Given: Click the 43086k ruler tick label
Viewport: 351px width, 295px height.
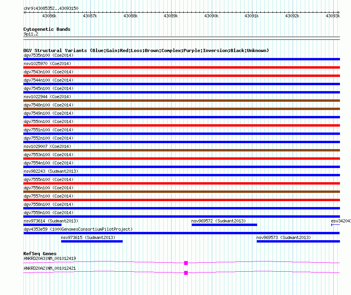Looking at the screenshot, I should (x=49, y=16).
